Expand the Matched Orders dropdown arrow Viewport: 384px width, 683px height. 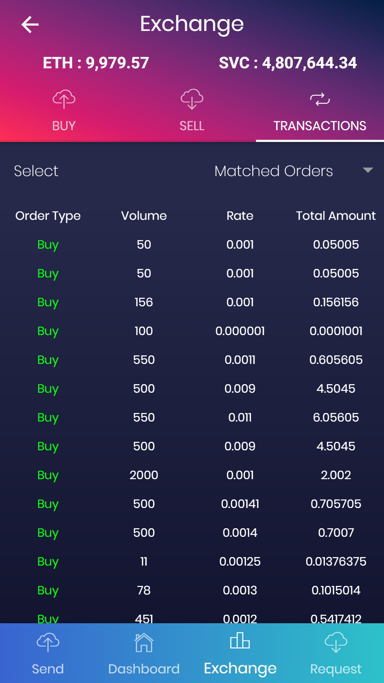click(368, 170)
